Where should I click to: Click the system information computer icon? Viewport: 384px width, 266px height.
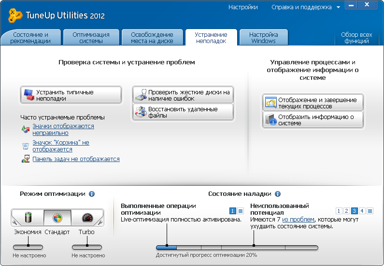pos(270,119)
